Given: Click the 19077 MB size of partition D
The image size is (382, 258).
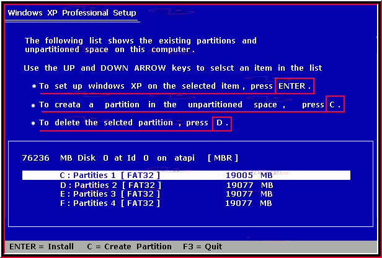Looking at the screenshot, I should (249, 185).
